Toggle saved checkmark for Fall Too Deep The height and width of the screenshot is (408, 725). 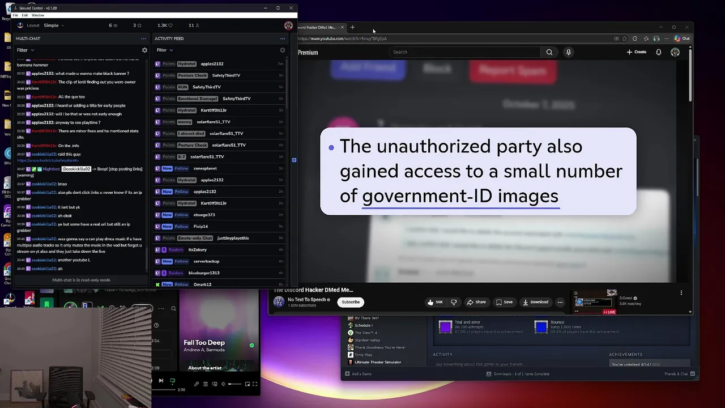click(x=251, y=345)
